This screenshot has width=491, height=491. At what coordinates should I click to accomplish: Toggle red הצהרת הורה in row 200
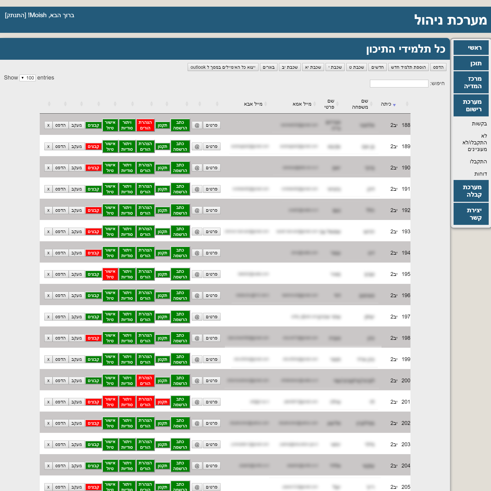tap(145, 380)
